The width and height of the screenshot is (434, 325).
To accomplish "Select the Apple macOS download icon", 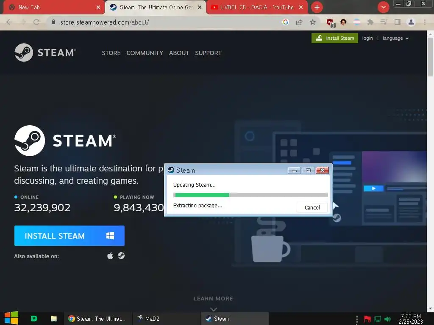I will pos(110,256).
